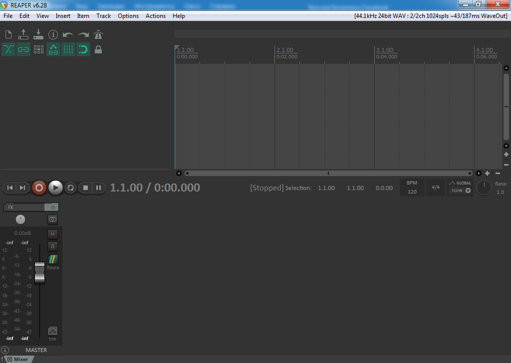The height and width of the screenshot is (363, 511).
Task: Toggle repeat loop in transport
Action: 71,187
